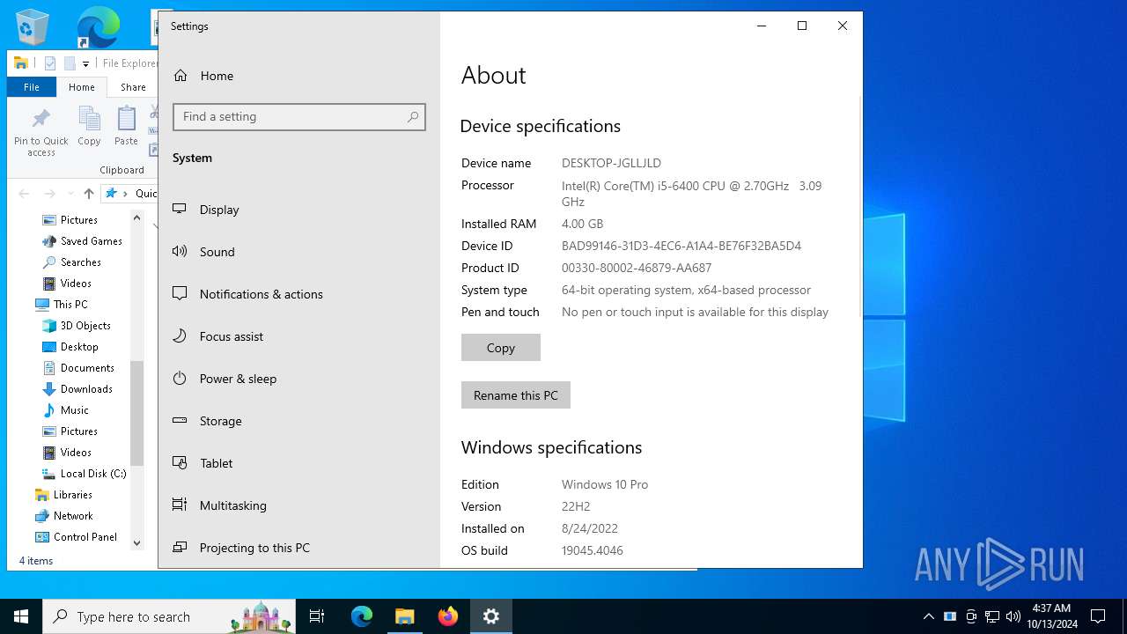The width and height of the screenshot is (1127, 634).
Task: Click the 4 items status in File Explorer
Action: click(36, 561)
